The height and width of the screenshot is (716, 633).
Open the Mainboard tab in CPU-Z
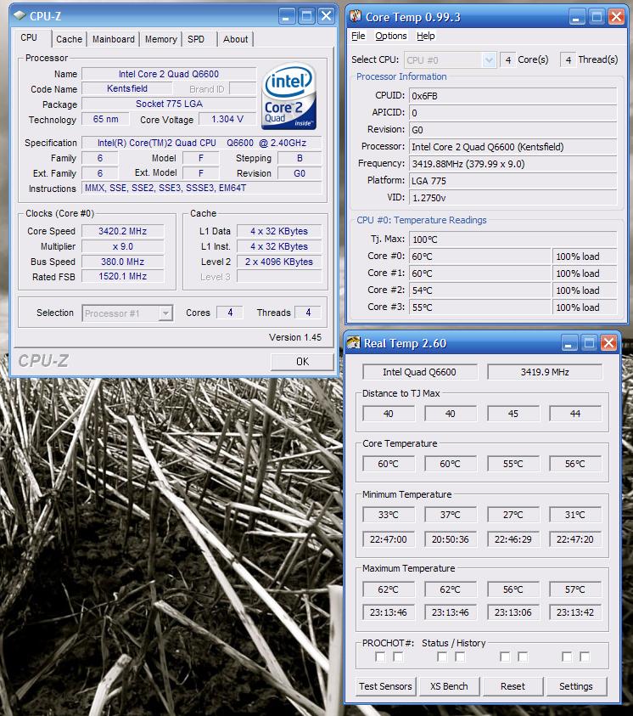coord(114,39)
